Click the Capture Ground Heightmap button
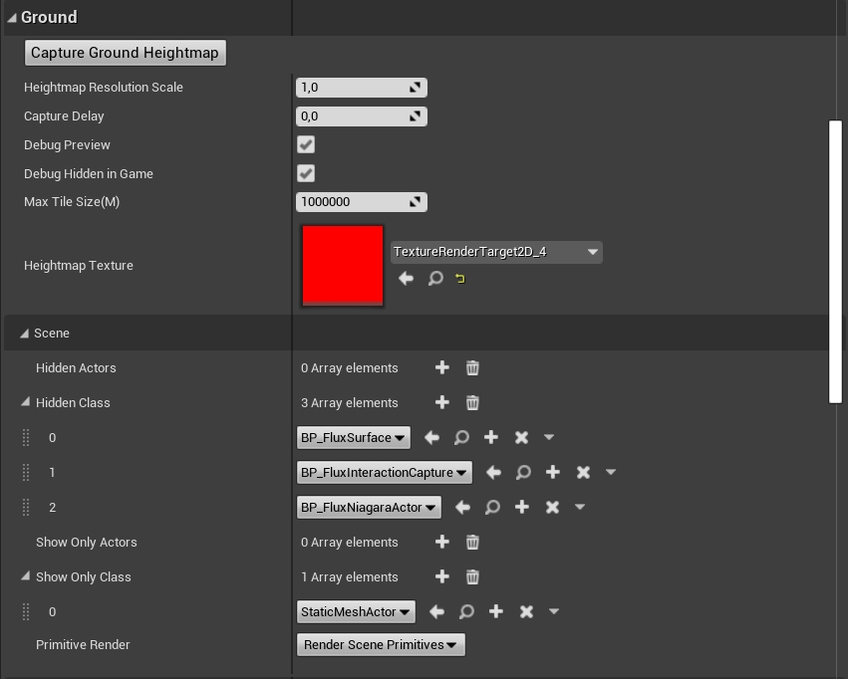The image size is (848, 679). (x=125, y=53)
